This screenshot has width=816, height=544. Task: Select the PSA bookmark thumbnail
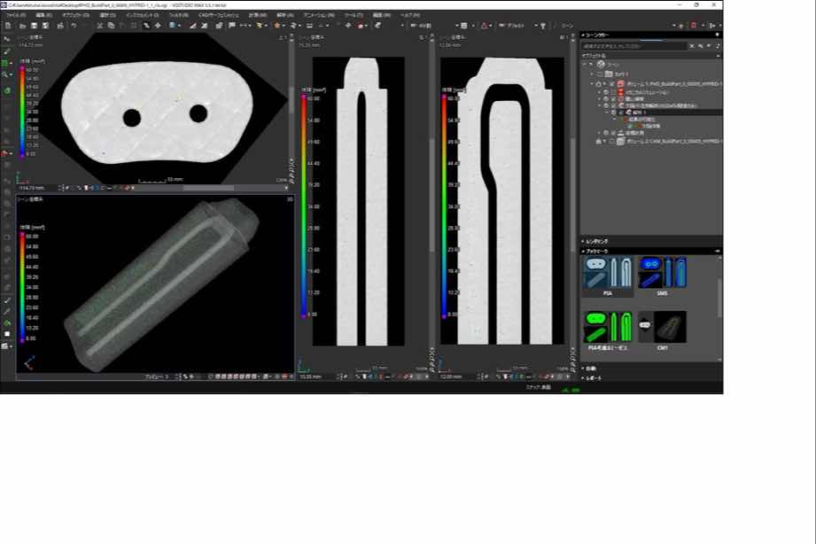[x=607, y=276]
